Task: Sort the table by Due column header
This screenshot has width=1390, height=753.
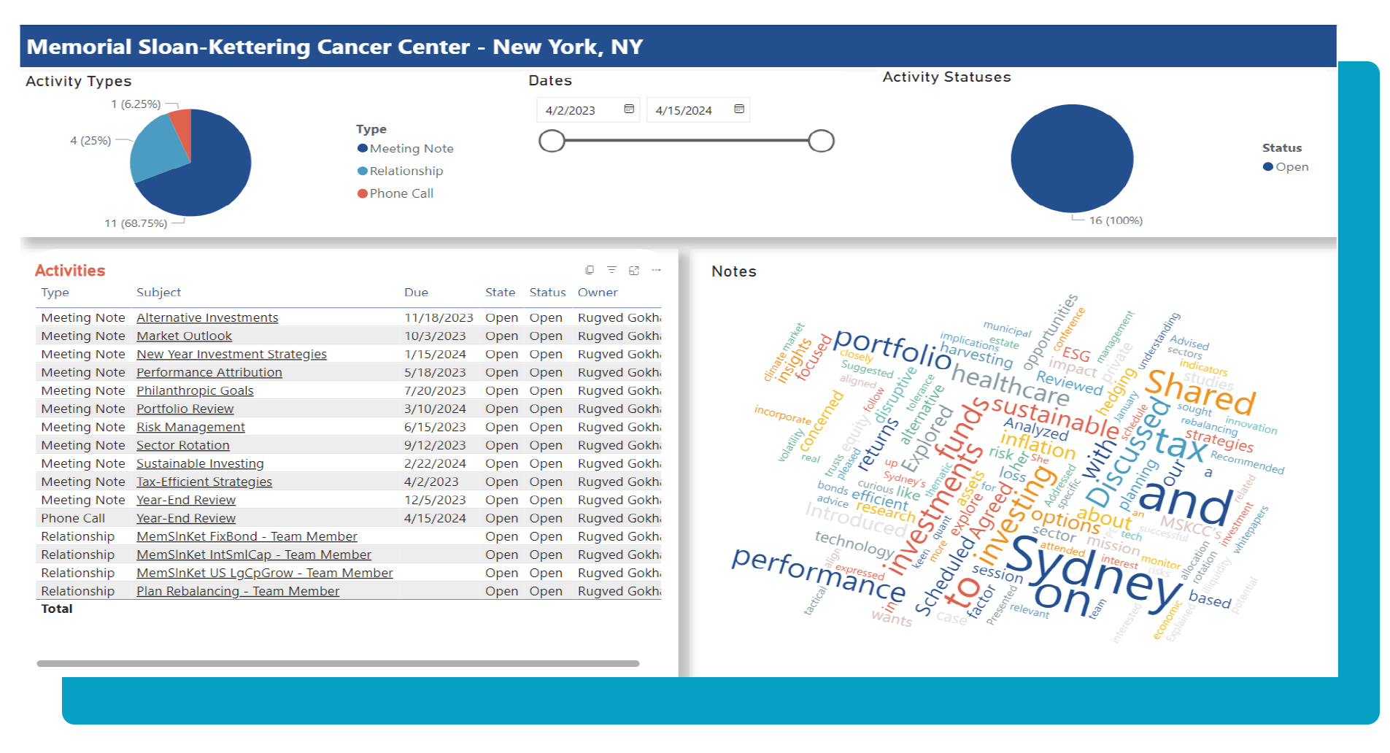Action: coord(416,293)
